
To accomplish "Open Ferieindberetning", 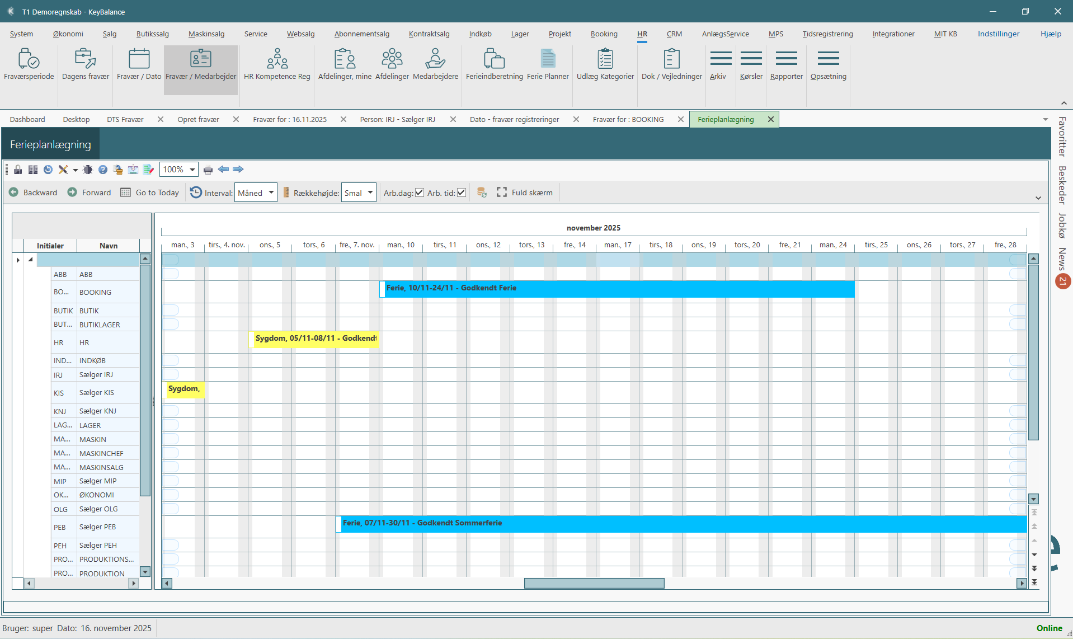I will pos(493,65).
